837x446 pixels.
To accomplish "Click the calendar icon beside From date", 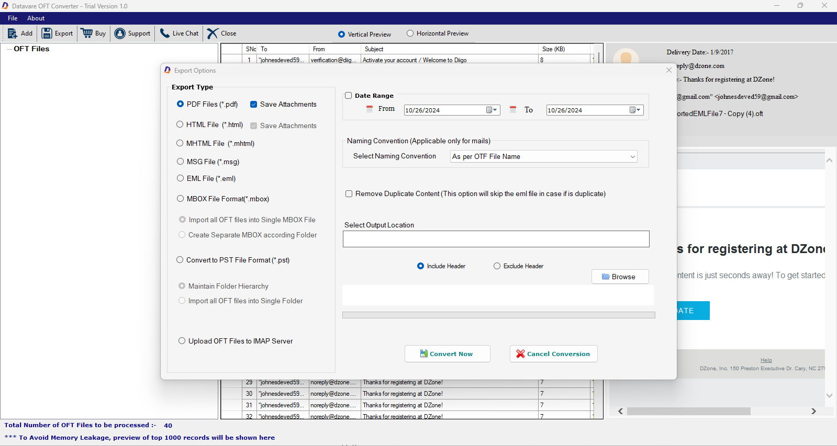I will pyautogui.click(x=370, y=109).
